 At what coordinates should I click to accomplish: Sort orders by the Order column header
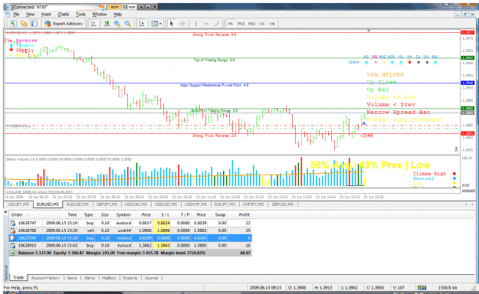pyautogui.click(x=26, y=214)
